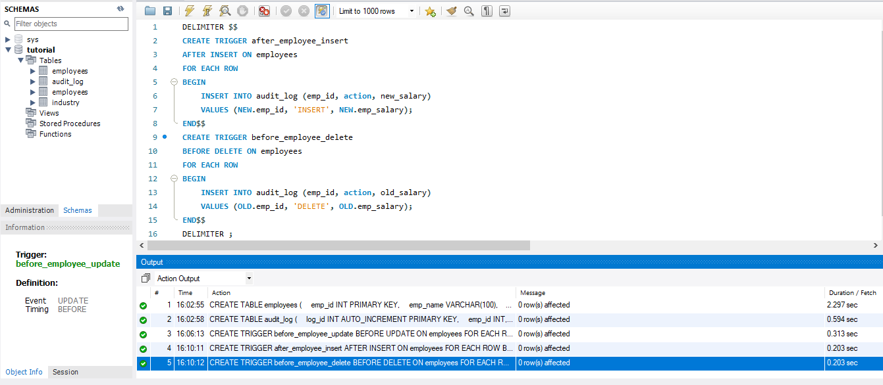Toggle display of invisible characters
This screenshot has width=883, height=385.
click(487, 11)
